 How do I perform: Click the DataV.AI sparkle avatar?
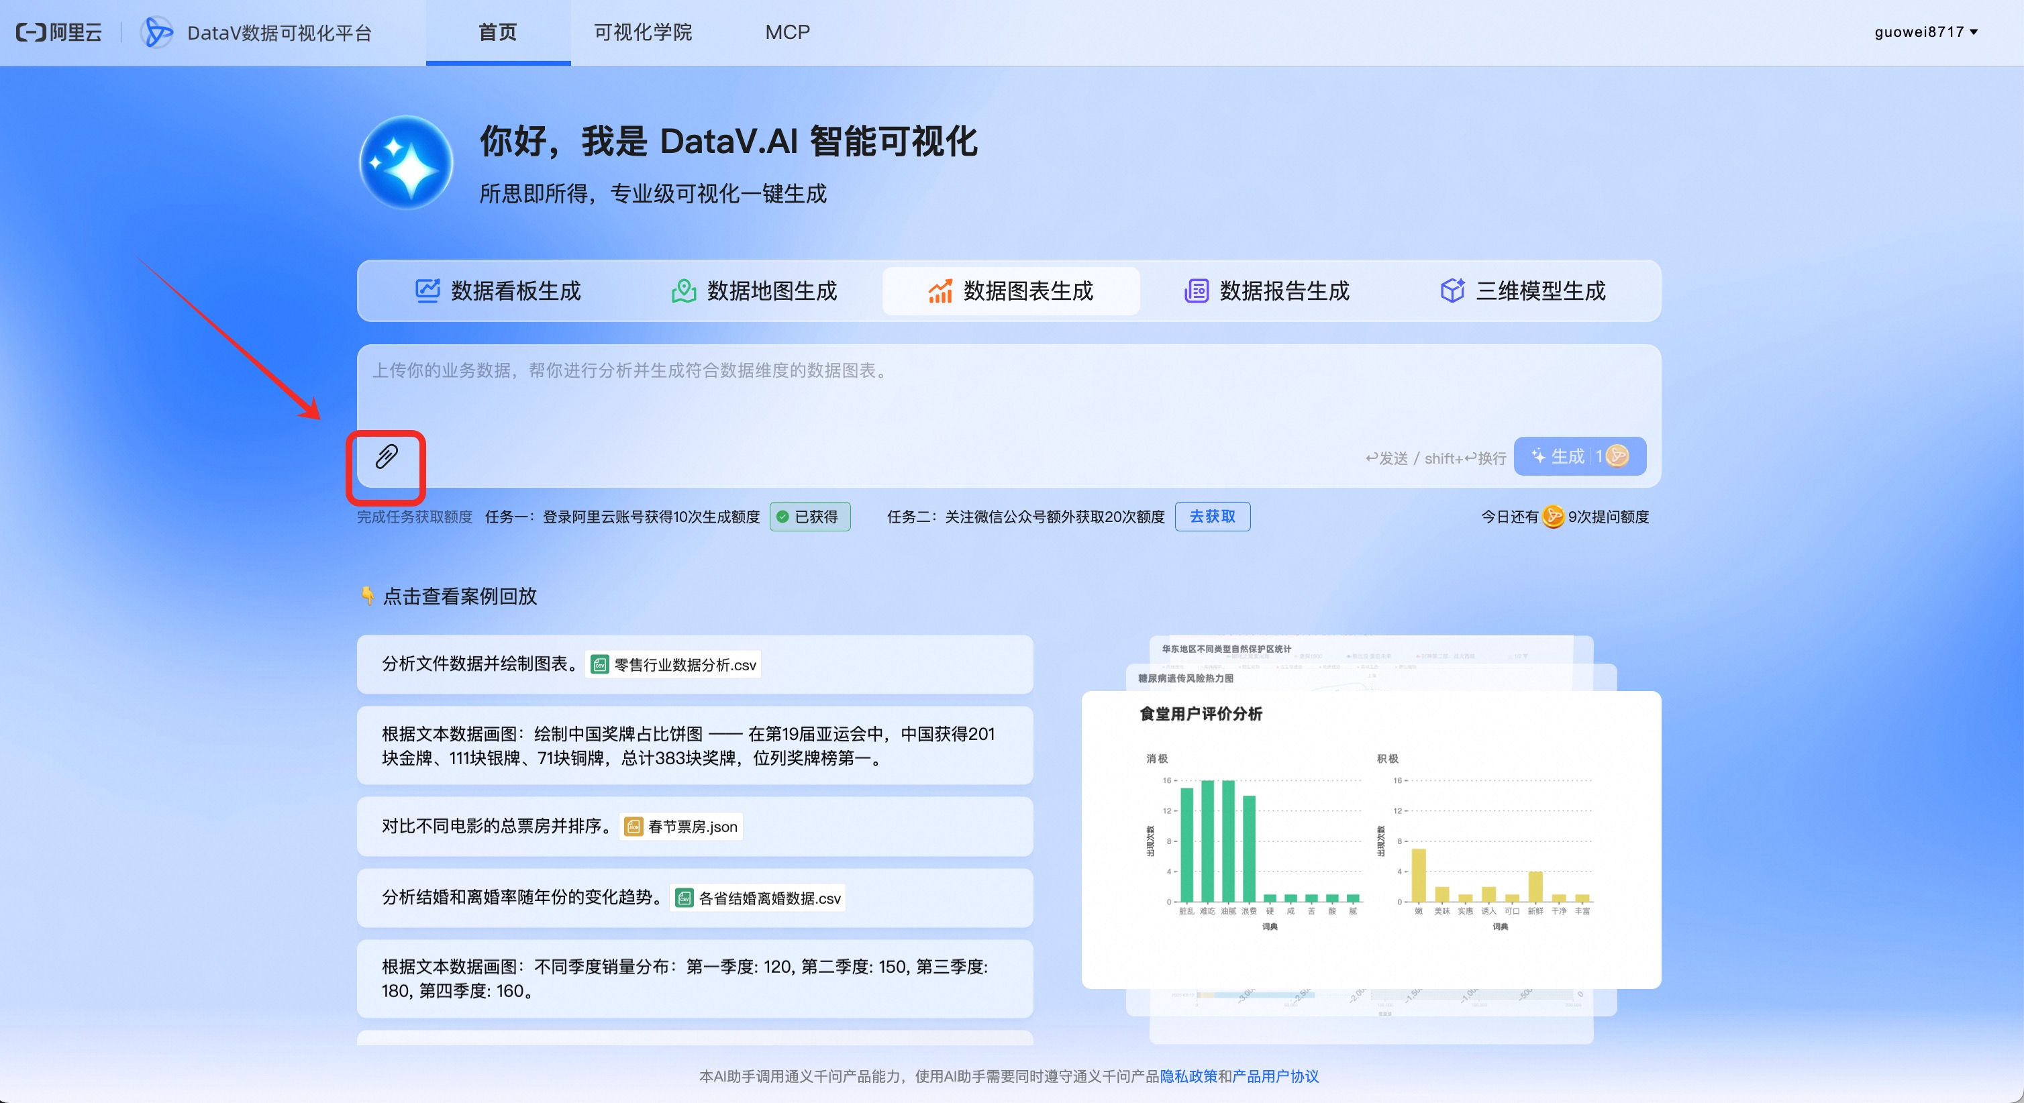[406, 162]
